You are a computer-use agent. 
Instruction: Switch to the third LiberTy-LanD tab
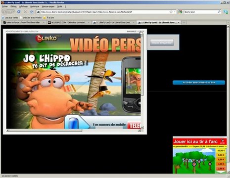113,22
